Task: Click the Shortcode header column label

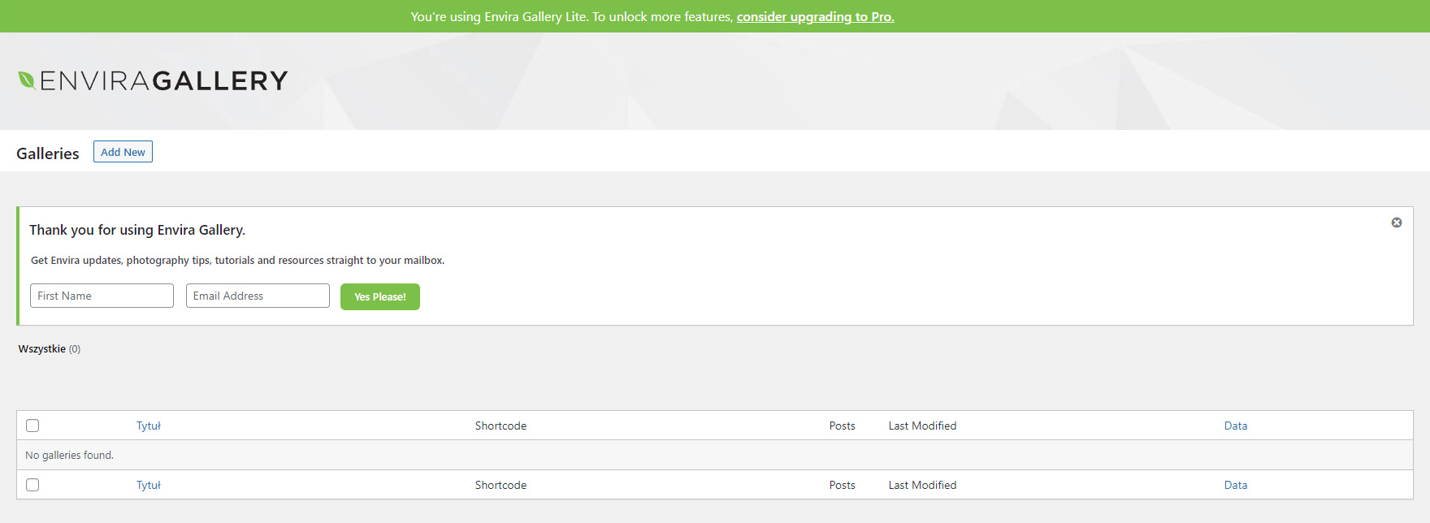Action: point(500,426)
